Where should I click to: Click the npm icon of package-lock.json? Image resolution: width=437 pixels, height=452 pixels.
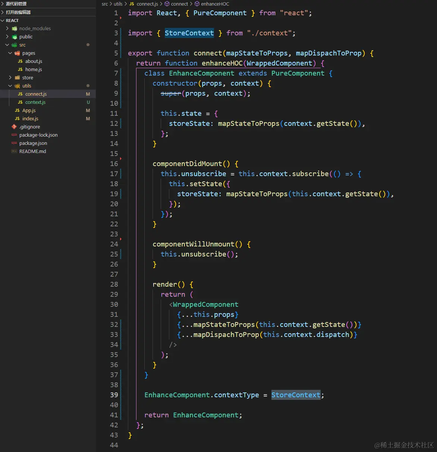[14, 135]
